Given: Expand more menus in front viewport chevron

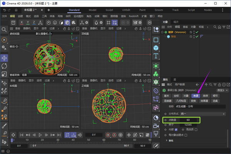Looking at the screenshot, I should [x=125, y=81].
